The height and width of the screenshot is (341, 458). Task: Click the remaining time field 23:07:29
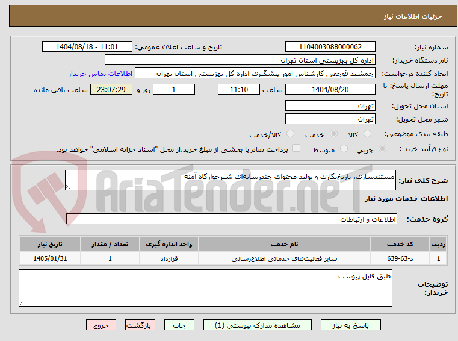(x=111, y=90)
